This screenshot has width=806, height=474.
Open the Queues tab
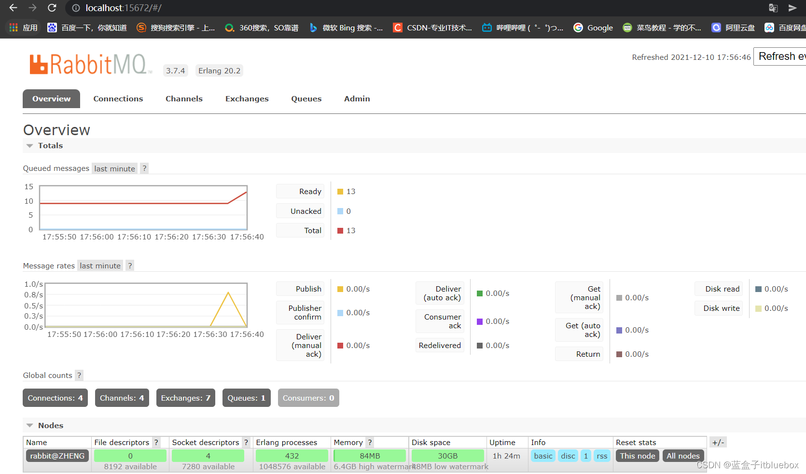306,98
